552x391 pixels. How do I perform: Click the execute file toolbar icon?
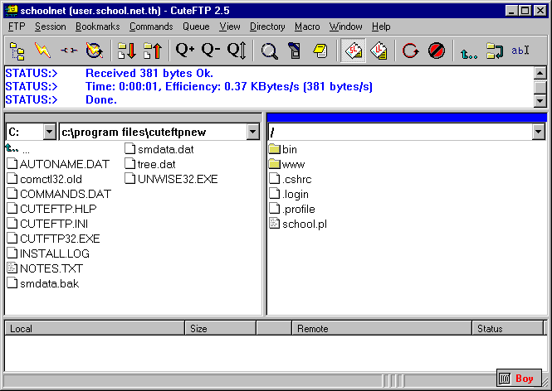[295, 51]
